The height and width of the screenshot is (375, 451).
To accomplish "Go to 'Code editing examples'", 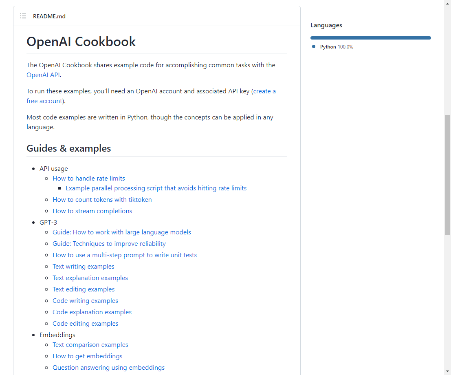I will (86, 324).
